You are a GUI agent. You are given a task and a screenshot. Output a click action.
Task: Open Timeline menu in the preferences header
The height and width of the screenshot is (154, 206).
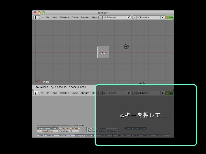click(x=65, y=93)
